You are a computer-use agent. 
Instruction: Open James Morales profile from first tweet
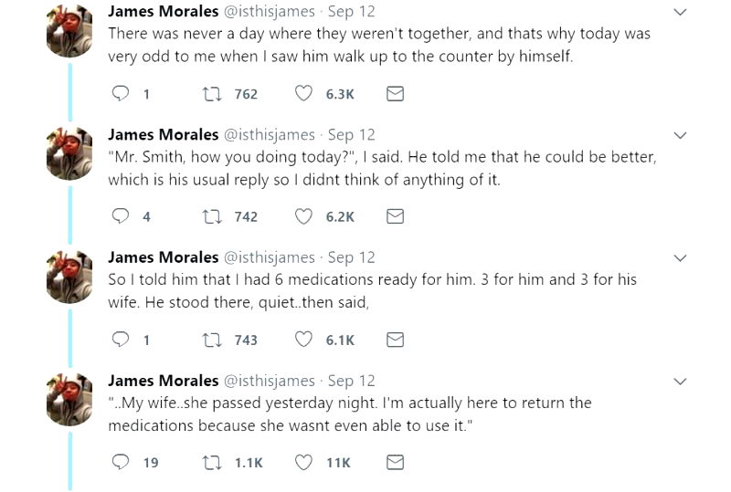pos(163,11)
